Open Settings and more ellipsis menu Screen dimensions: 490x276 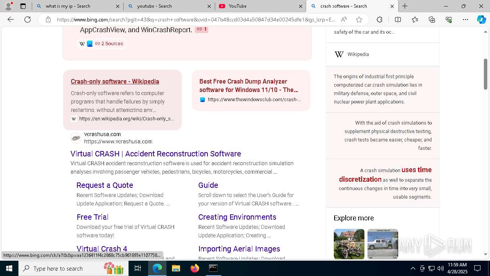coord(465,20)
